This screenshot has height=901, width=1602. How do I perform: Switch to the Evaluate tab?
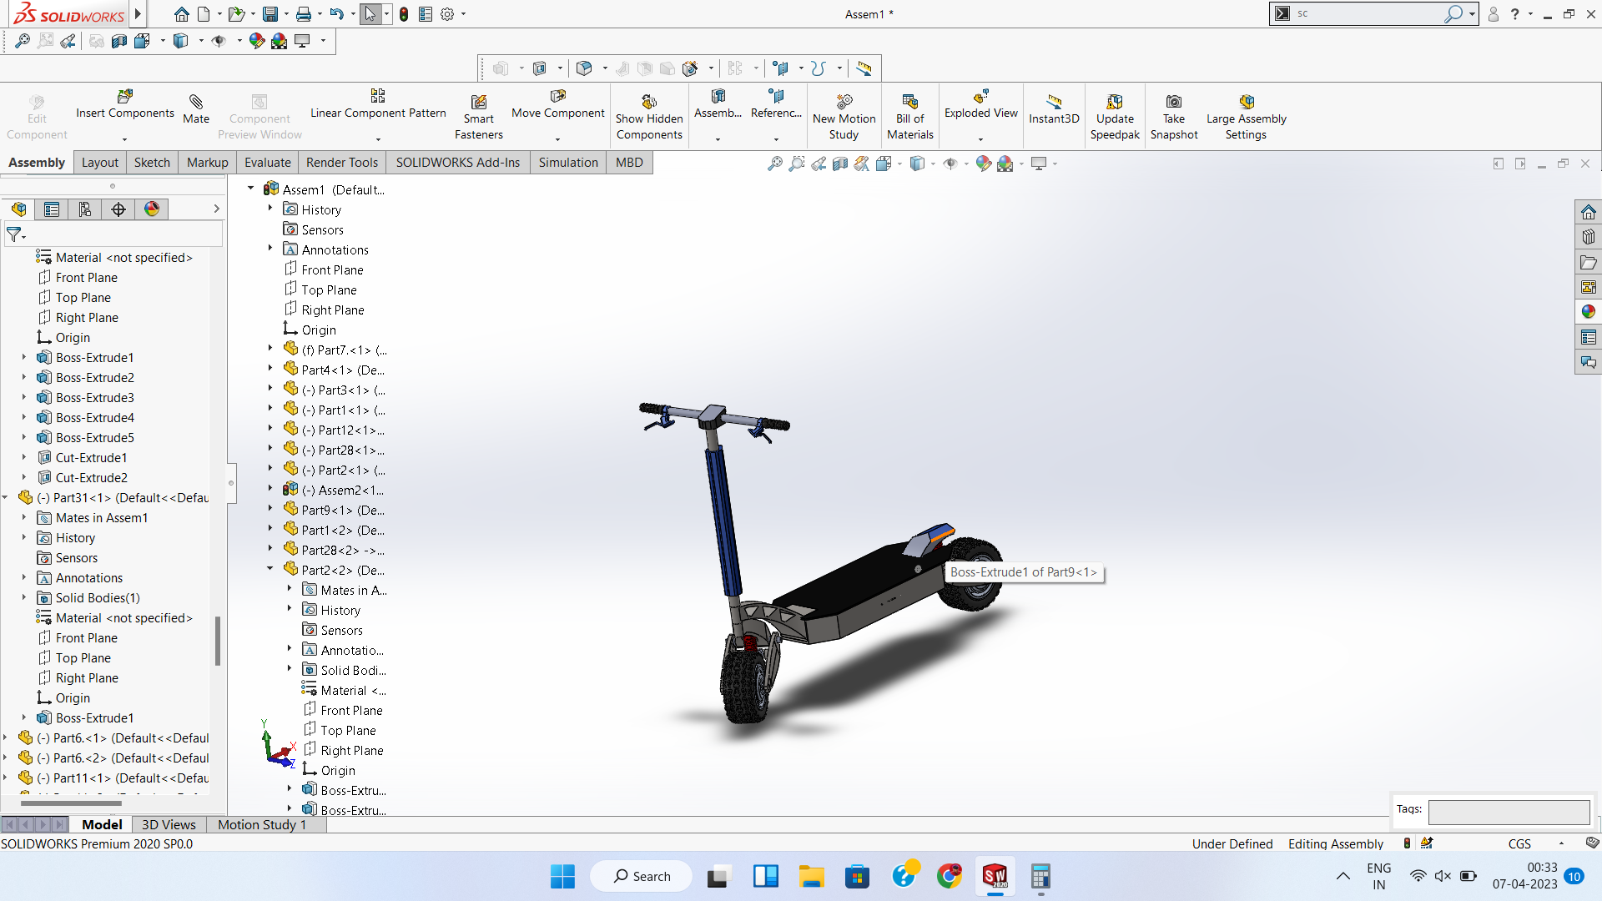pyautogui.click(x=267, y=163)
